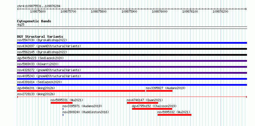Viewport: 255px width, 126px height.
Task: Click the Cytogenetic Bands track title
Action: pos(34,21)
